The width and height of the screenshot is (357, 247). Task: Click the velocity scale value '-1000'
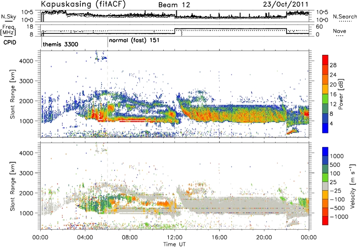(339, 217)
